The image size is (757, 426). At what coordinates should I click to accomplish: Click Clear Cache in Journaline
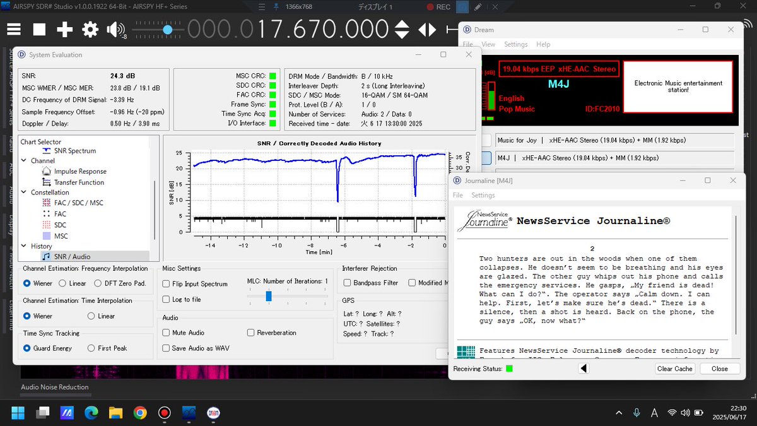point(674,369)
